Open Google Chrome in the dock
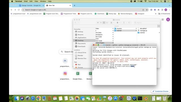This screenshot has height=102, width=181. (x=38, y=98)
